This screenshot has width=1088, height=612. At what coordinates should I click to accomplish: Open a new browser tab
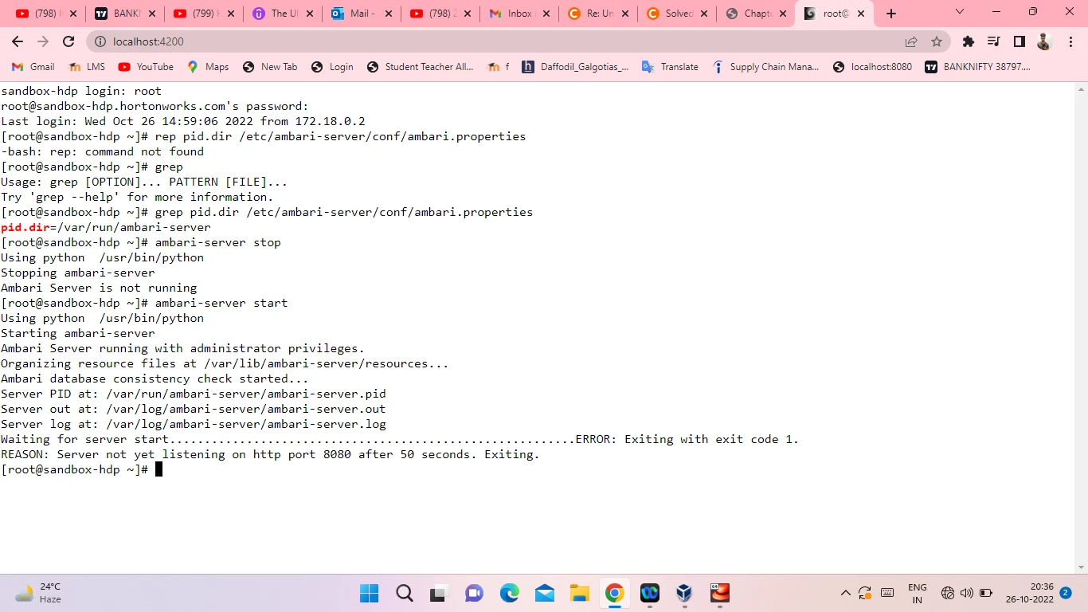[891, 14]
